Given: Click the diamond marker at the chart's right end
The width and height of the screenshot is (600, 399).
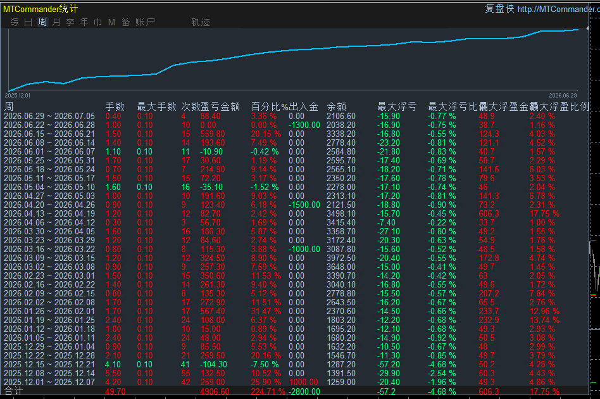Looking at the screenshot, I should tap(587, 28).
